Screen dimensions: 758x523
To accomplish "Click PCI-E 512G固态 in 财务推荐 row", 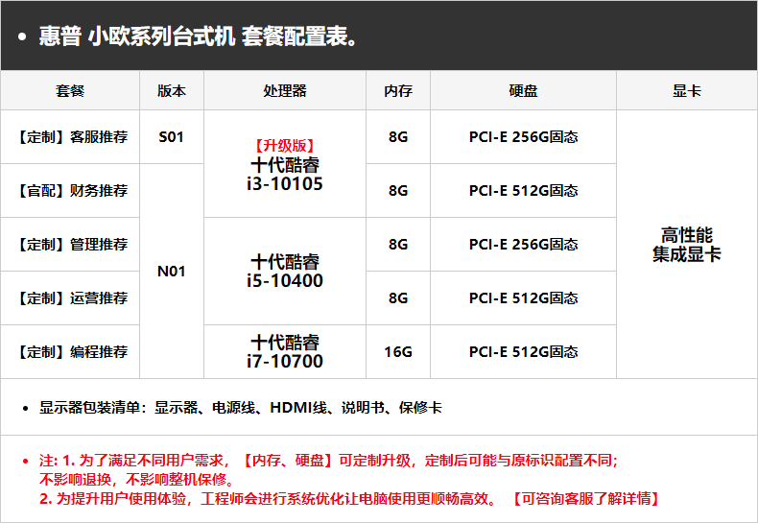I will (x=523, y=190).
